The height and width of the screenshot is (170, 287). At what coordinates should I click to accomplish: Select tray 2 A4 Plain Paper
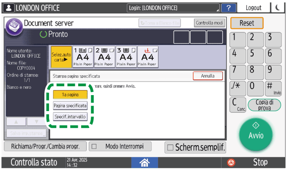click(105, 57)
